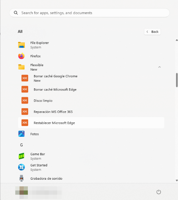The width and height of the screenshot is (178, 200).
Task: Open Grabadora de sonido microphone icon
Action: 22,178
